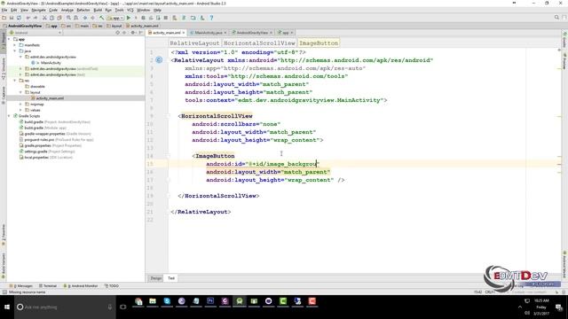Screen dimensions: 568x319
Task: Open the Structure side tool window tab
Action: click(x=4, y=69)
